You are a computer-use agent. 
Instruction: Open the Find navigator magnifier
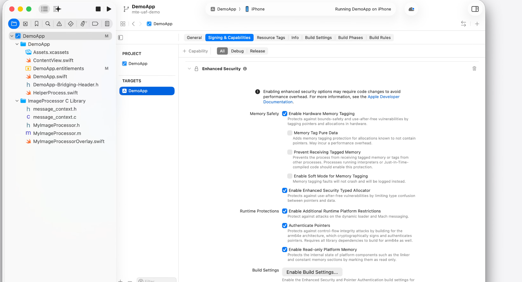pos(48,24)
